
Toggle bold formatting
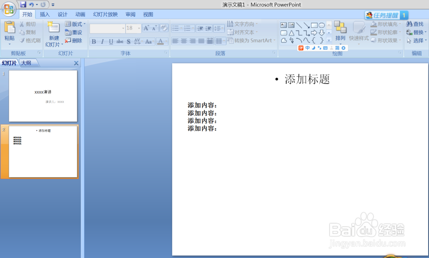(94, 41)
